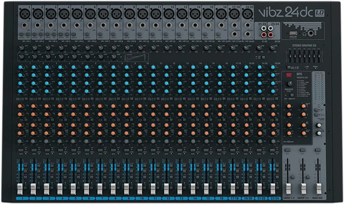Select the USB port in the top right
This screenshot has width=344, height=204.
point(293,33)
